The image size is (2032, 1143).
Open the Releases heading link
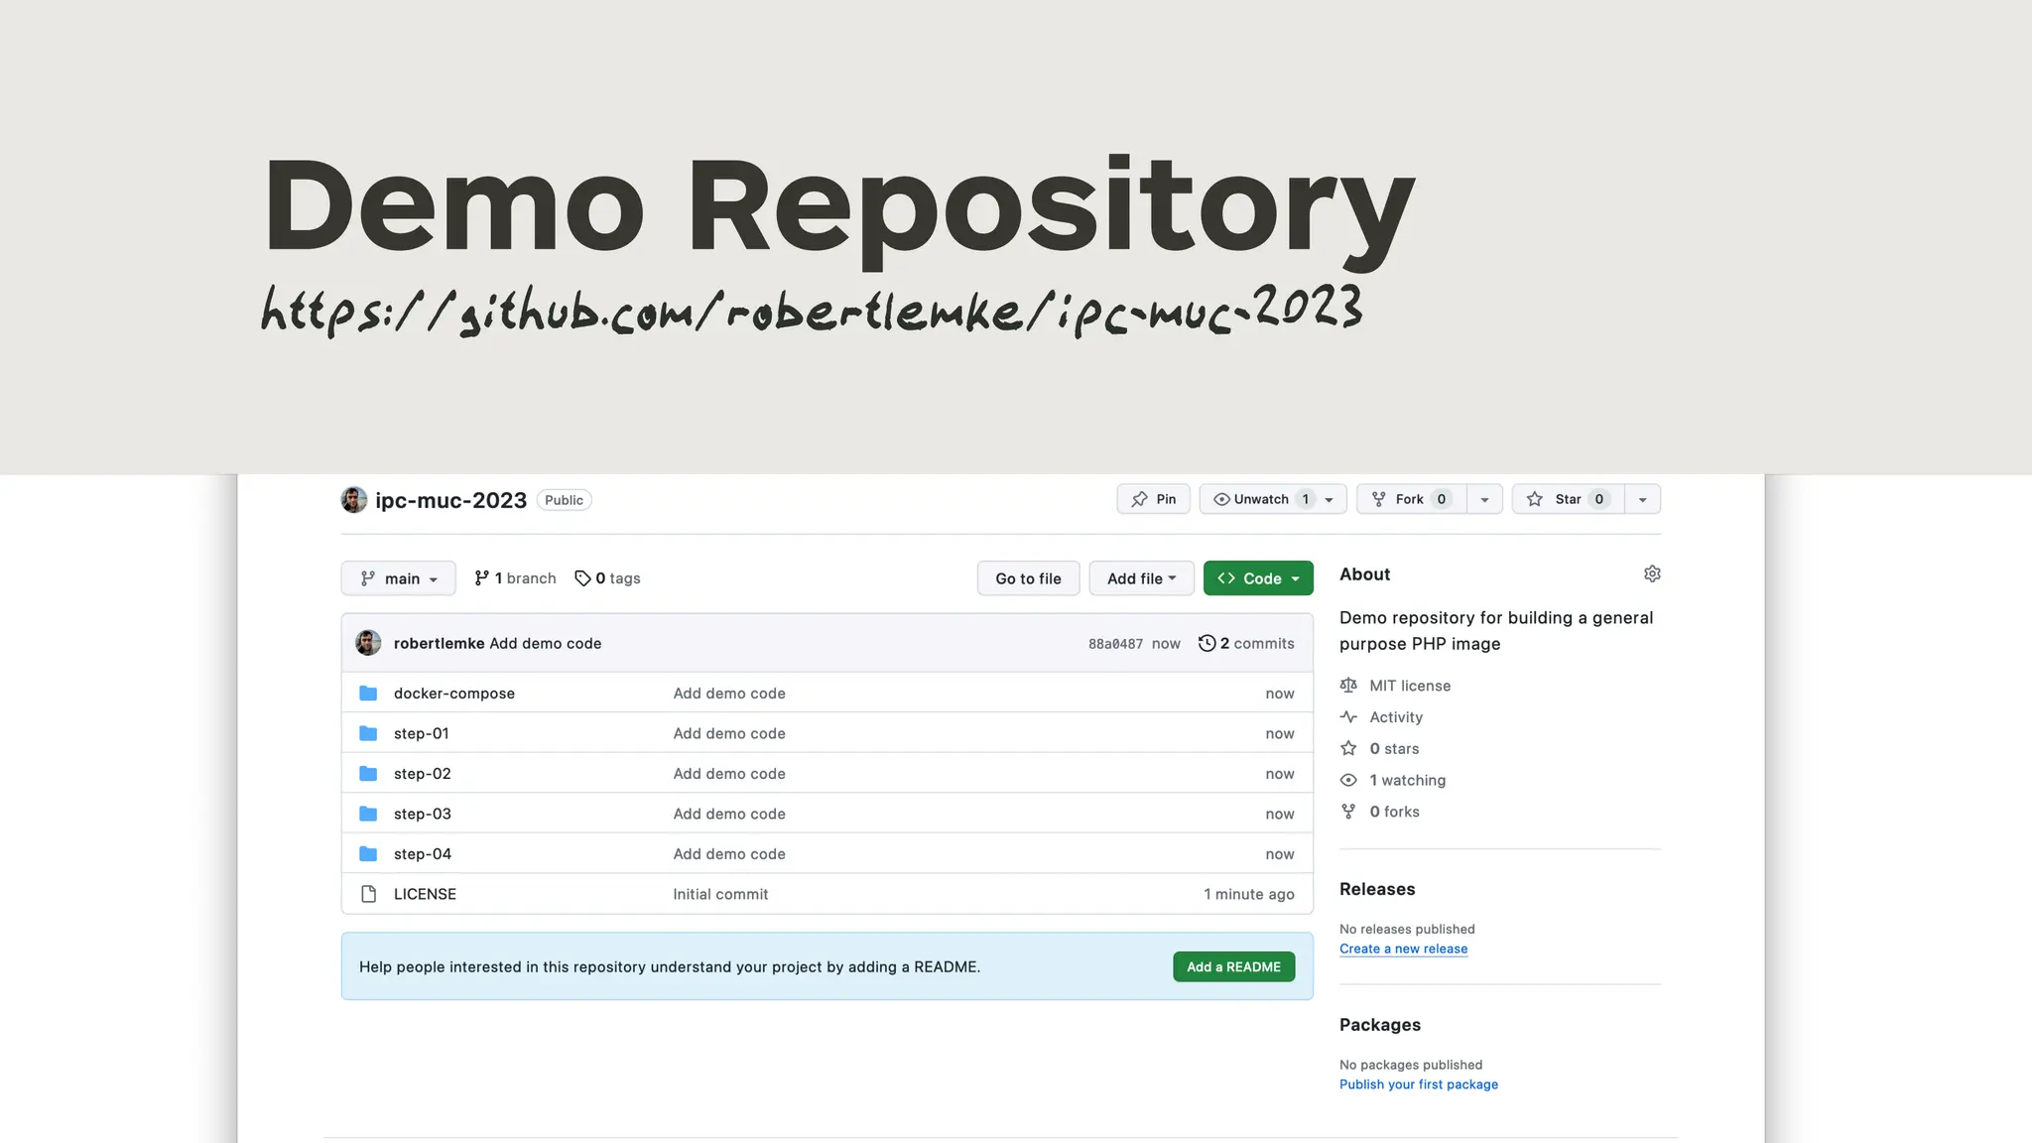coord(1377,889)
